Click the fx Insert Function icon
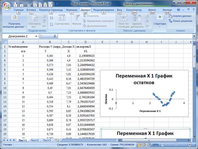 pyautogui.click(x=55, y=36)
